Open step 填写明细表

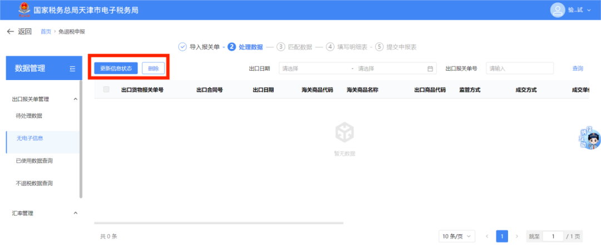(x=352, y=47)
